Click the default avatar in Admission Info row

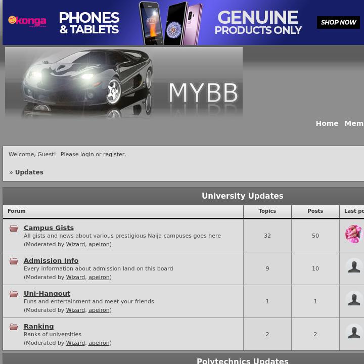[354, 266]
